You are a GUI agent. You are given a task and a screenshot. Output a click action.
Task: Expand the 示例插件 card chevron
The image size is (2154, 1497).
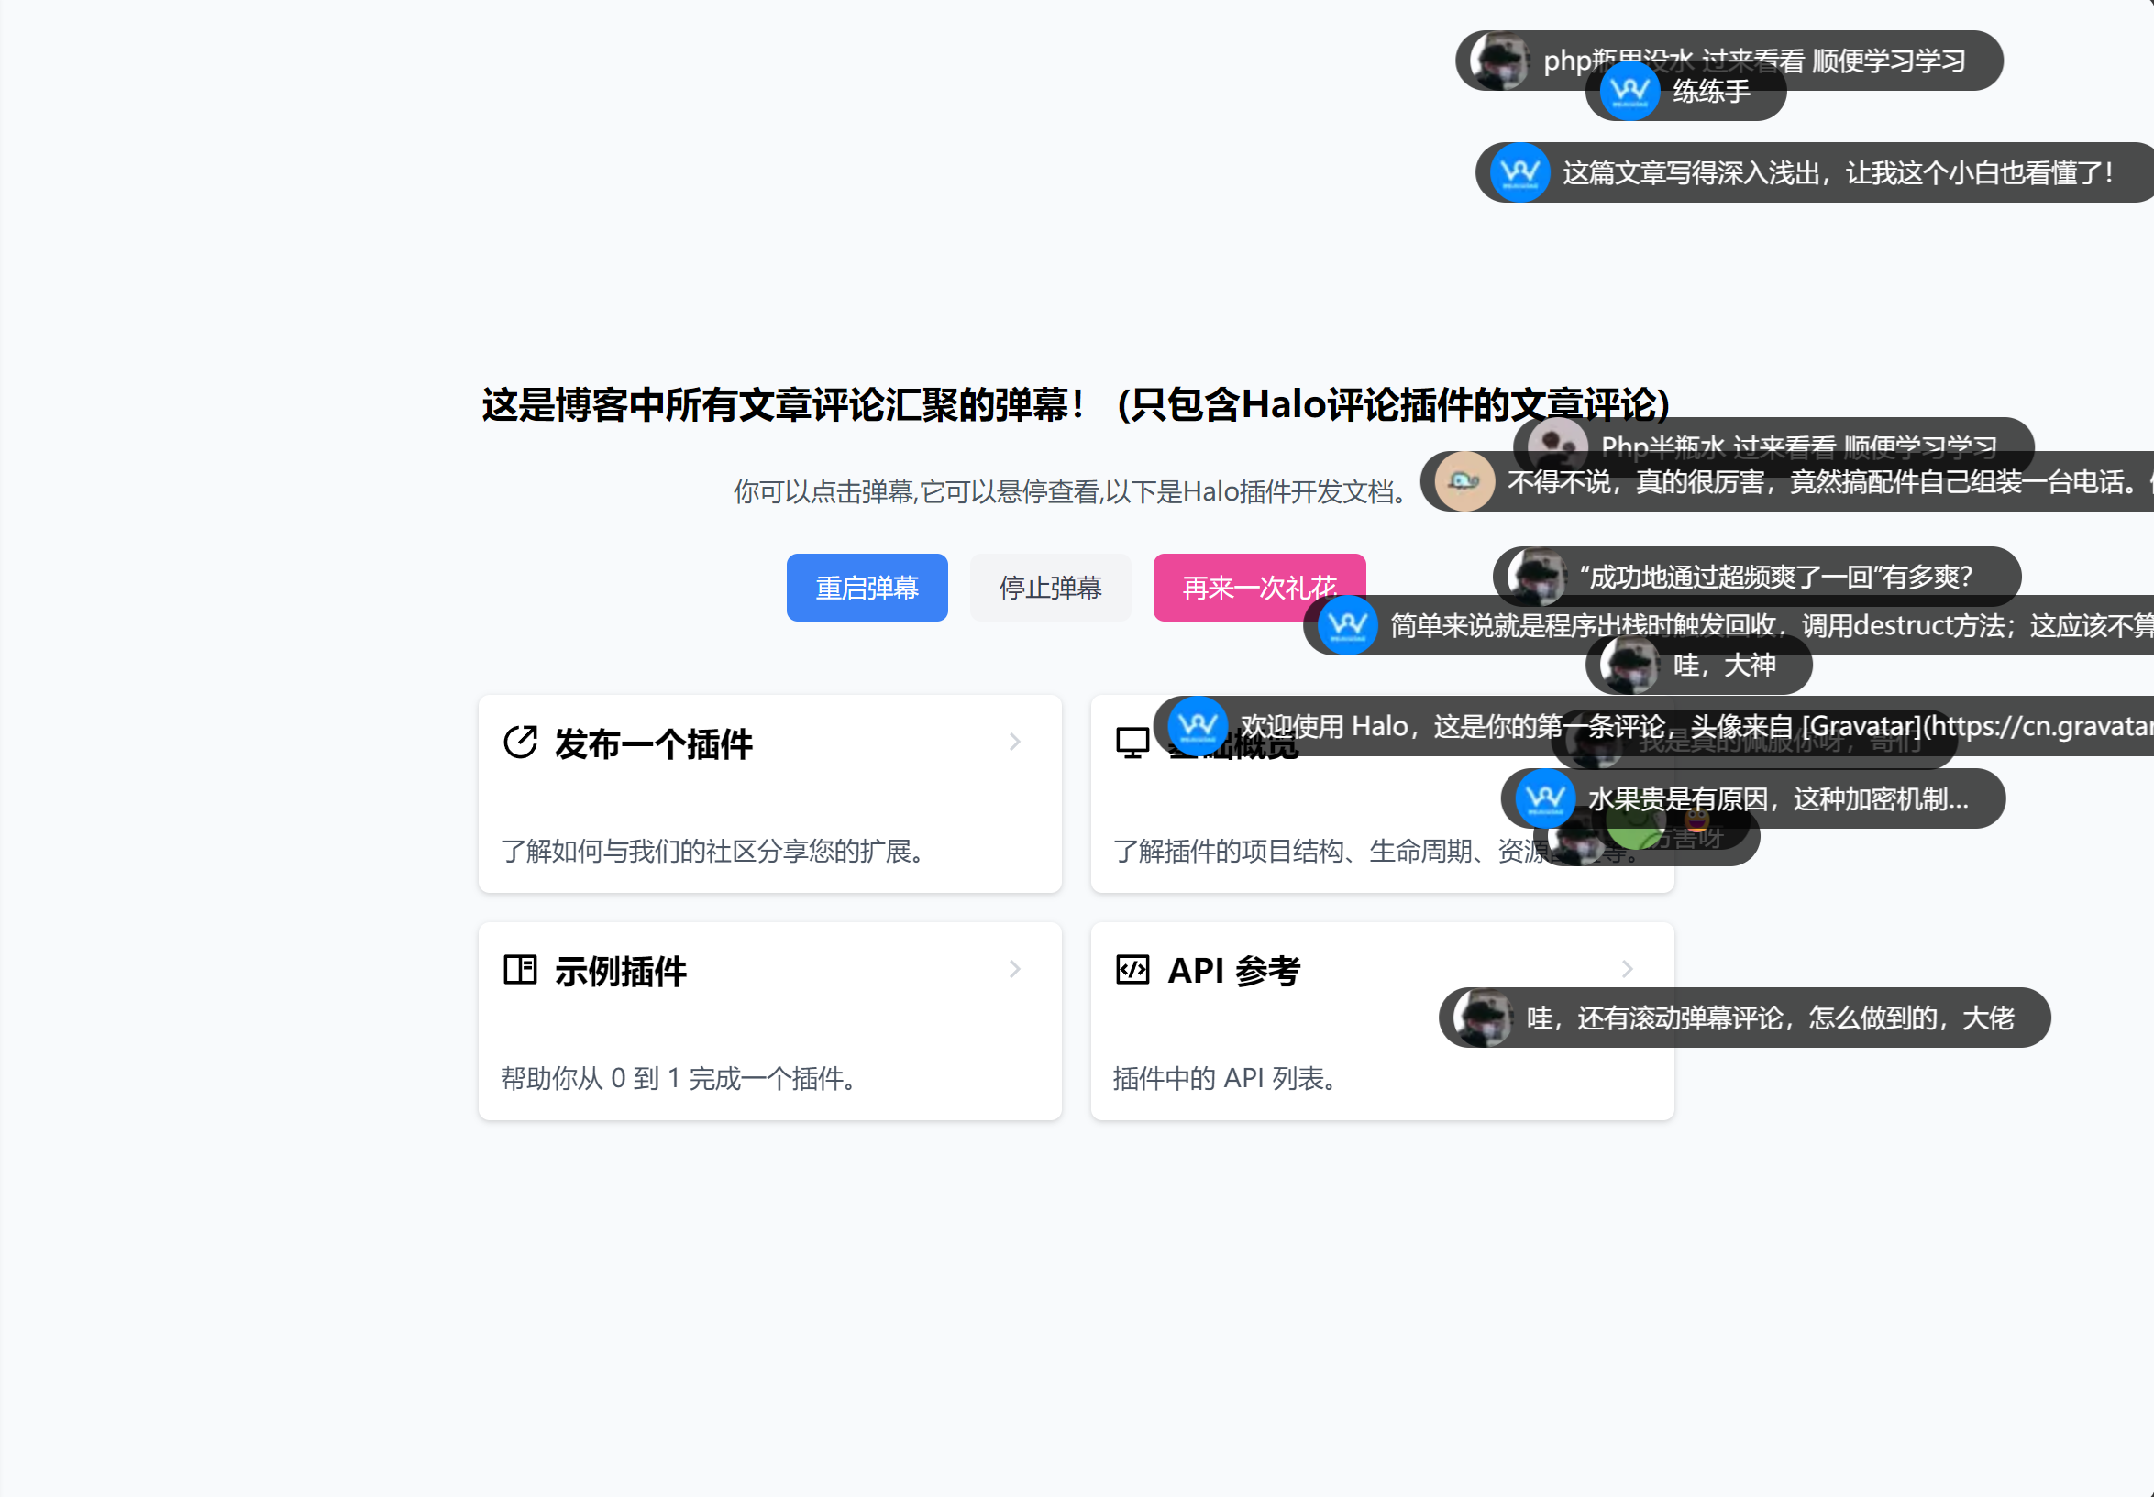(1014, 969)
